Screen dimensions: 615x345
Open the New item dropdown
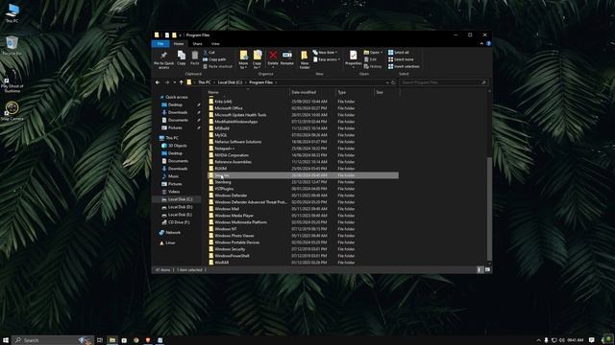coord(325,53)
